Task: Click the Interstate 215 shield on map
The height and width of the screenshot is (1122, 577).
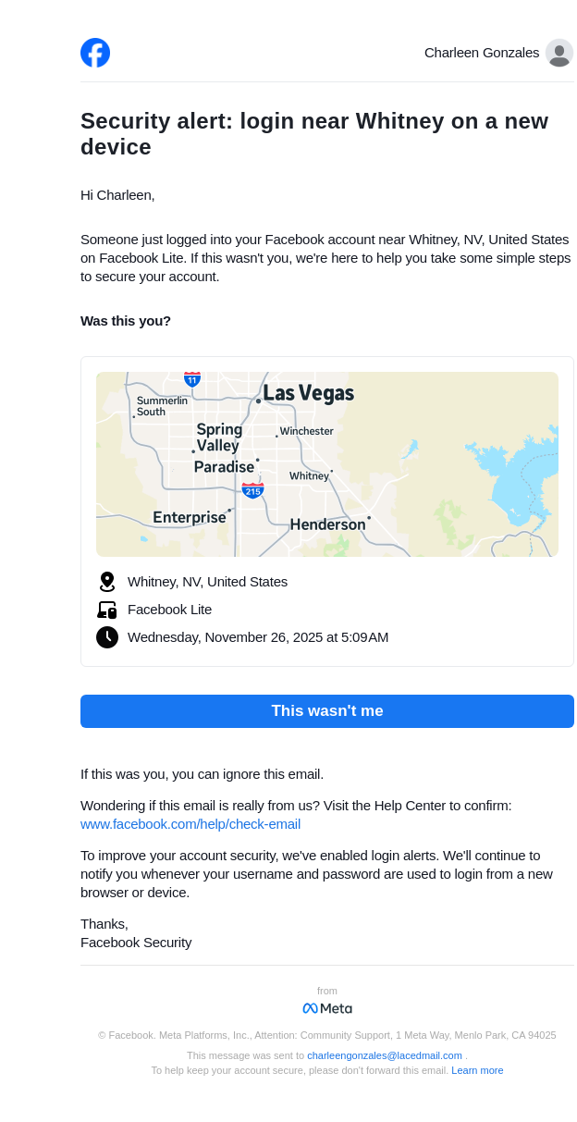Action: pyautogui.click(x=252, y=490)
